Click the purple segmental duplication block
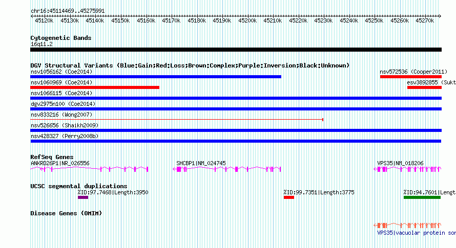 [83, 197]
